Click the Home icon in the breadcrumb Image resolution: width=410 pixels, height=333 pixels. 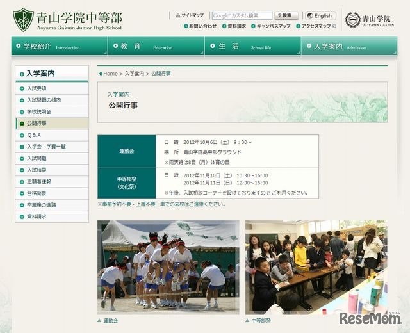tap(100, 74)
